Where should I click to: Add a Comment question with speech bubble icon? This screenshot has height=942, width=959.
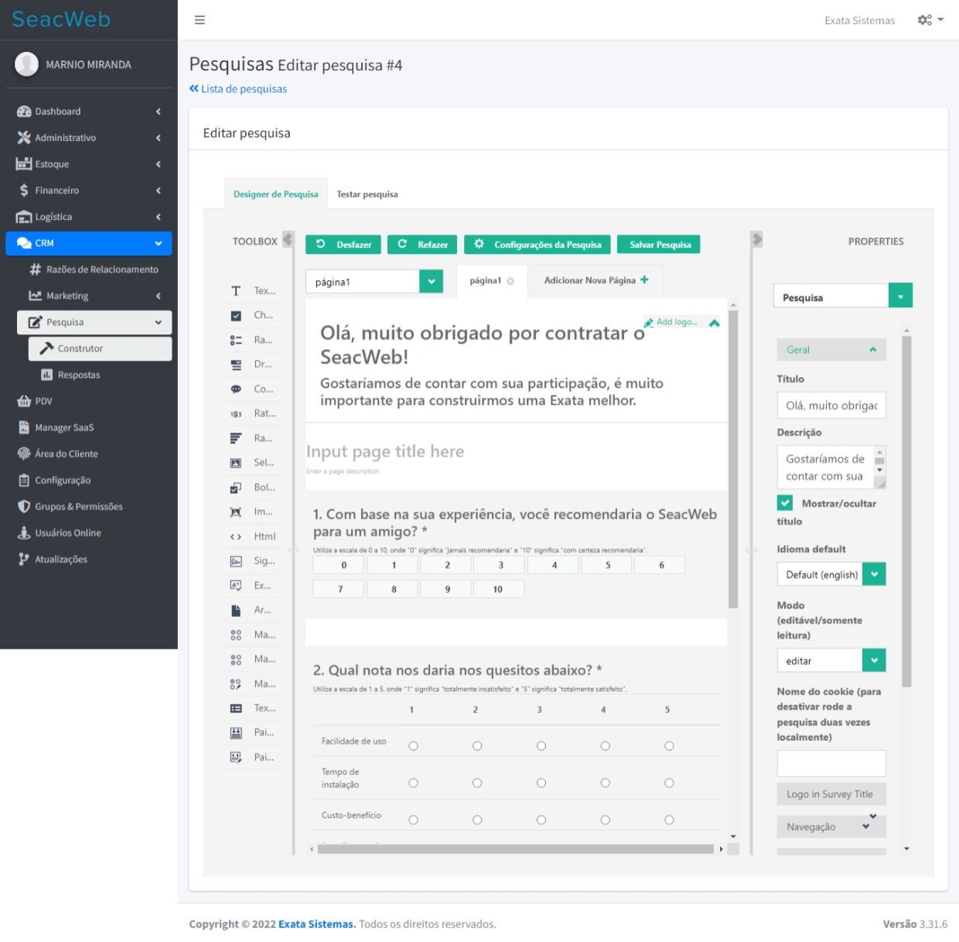pyautogui.click(x=253, y=389)
